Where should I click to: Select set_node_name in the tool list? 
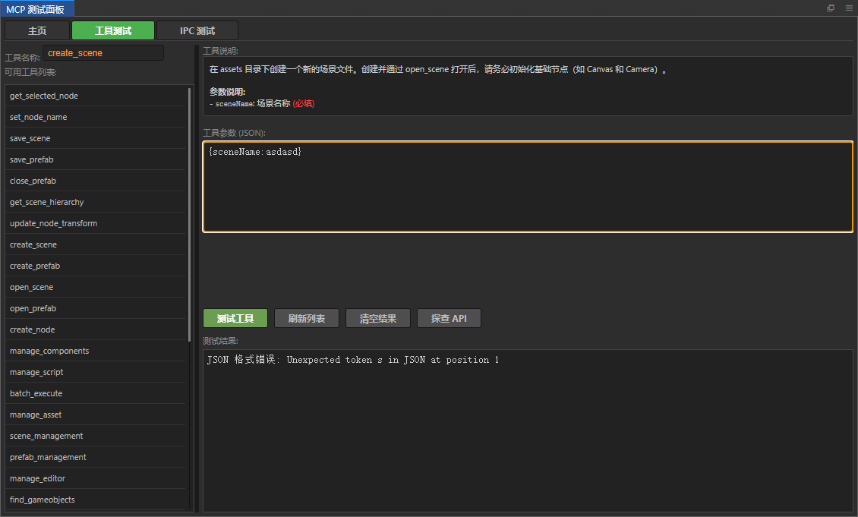point(95,117)
